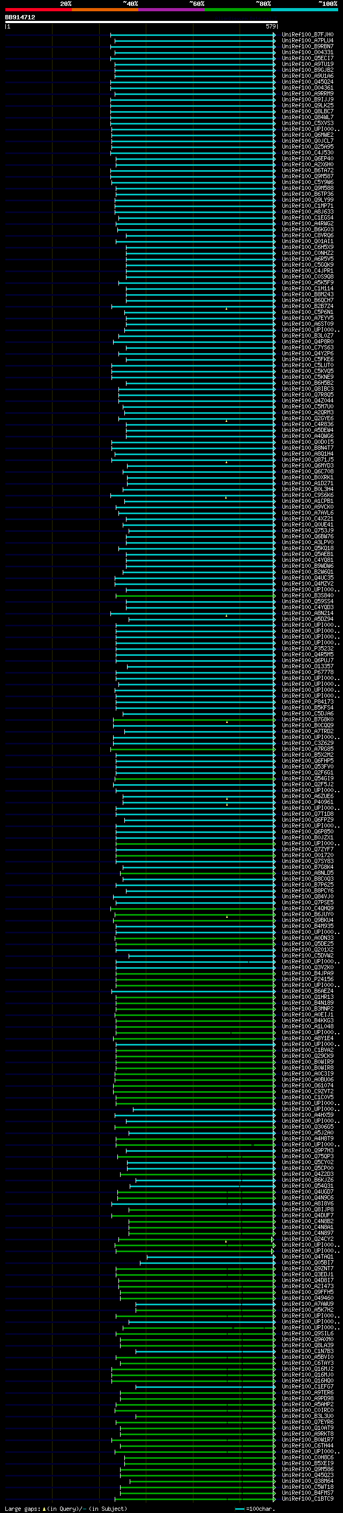Click the query end position label 579
Viewport: 343px width, 1513px height.
coord(271,26)
